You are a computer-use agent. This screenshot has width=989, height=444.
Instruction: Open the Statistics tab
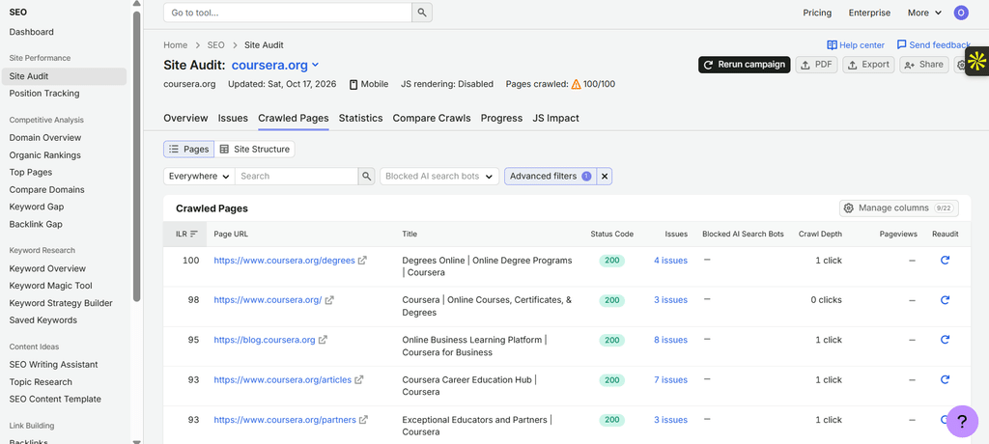click(361, 118)
